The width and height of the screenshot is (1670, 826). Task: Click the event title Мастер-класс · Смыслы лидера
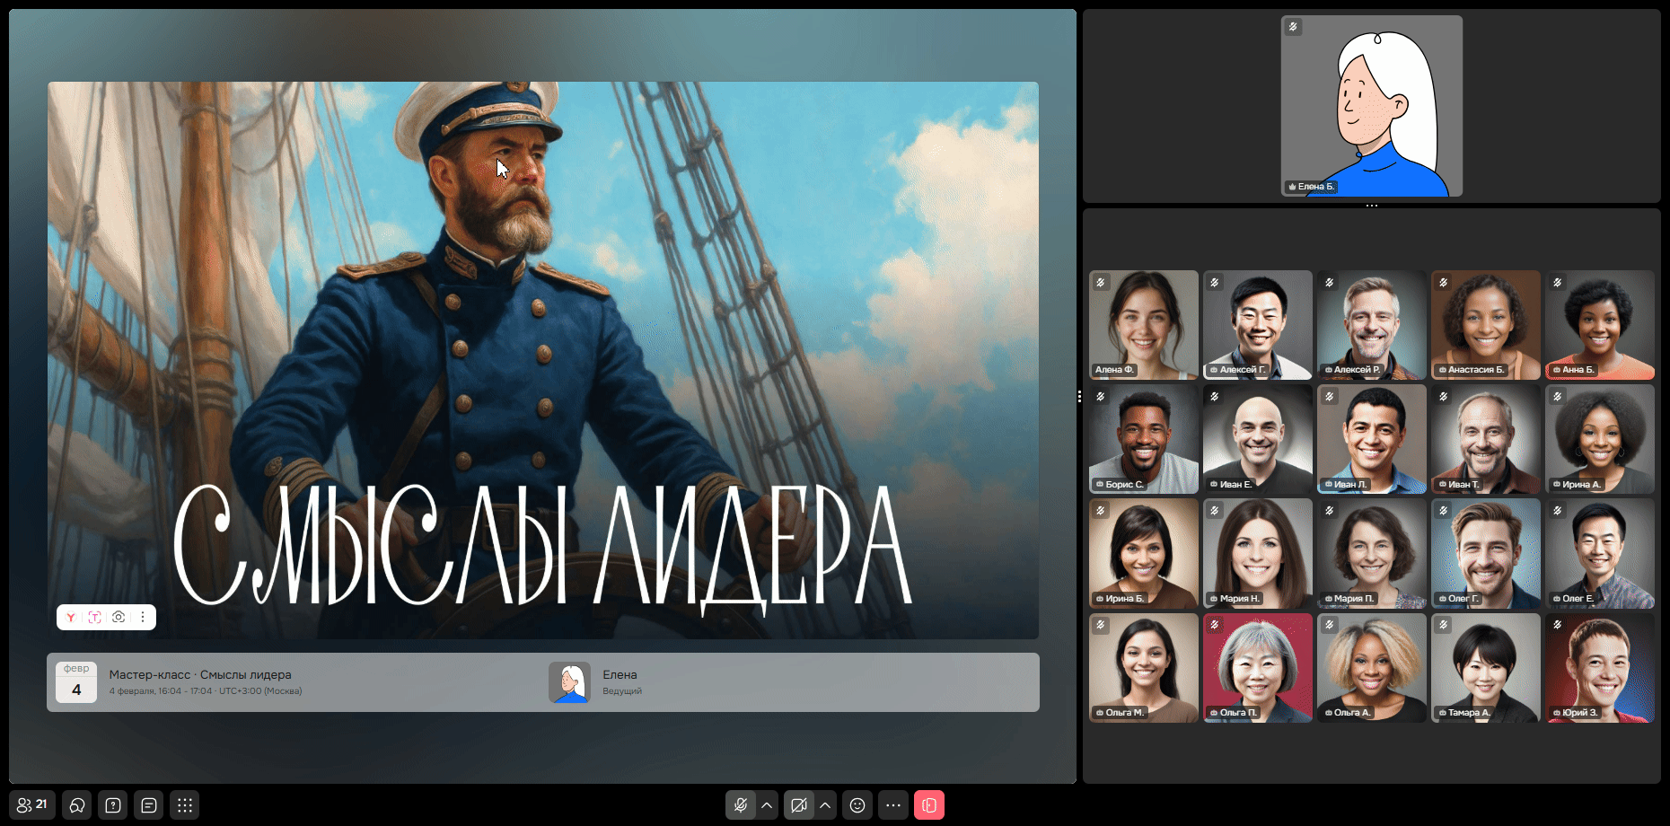point(200,674)
